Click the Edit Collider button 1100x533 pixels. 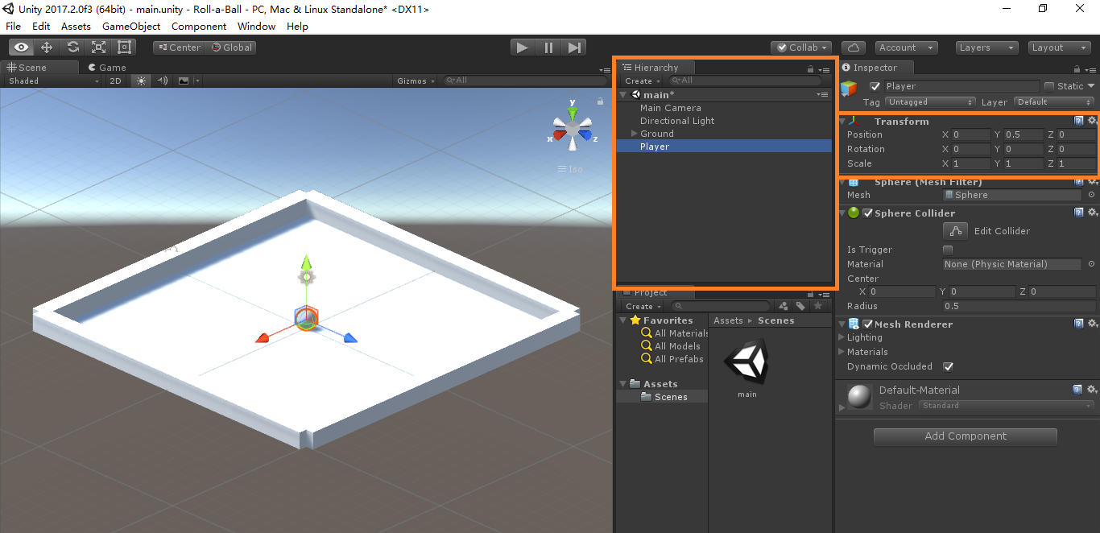(x=956, y=231)
